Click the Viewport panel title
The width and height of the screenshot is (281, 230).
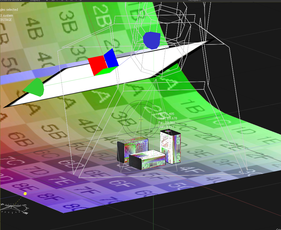click(194, 1)
